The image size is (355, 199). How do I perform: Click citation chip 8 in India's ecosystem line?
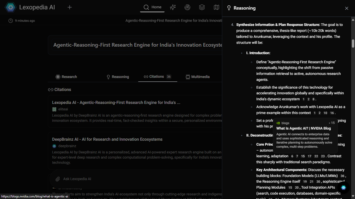pos(313,99)
